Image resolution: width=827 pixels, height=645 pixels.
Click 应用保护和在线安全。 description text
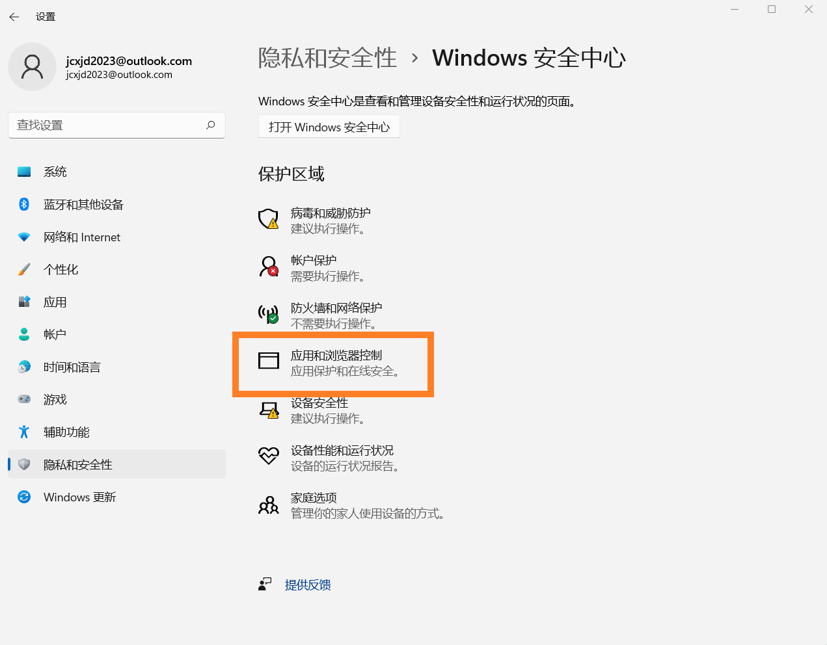coord(346,371)
